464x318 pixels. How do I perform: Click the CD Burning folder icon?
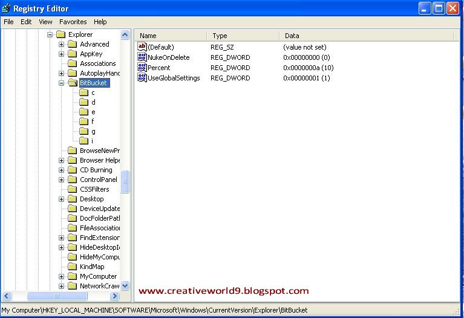point(72,170)
